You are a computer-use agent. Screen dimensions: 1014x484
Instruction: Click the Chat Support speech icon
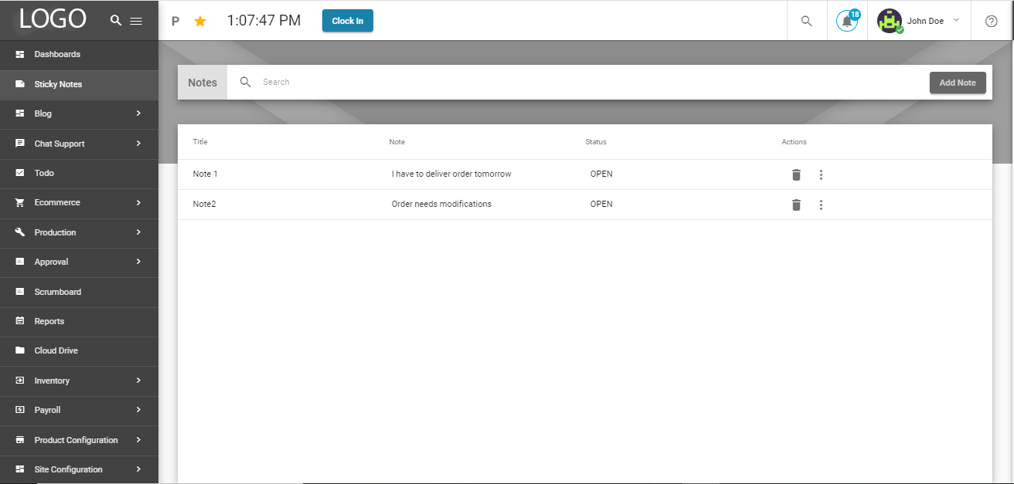click(x=20, y=144)
